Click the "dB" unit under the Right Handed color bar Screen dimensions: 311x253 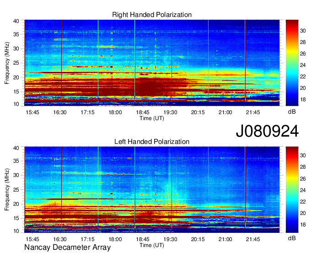(292, 112)
